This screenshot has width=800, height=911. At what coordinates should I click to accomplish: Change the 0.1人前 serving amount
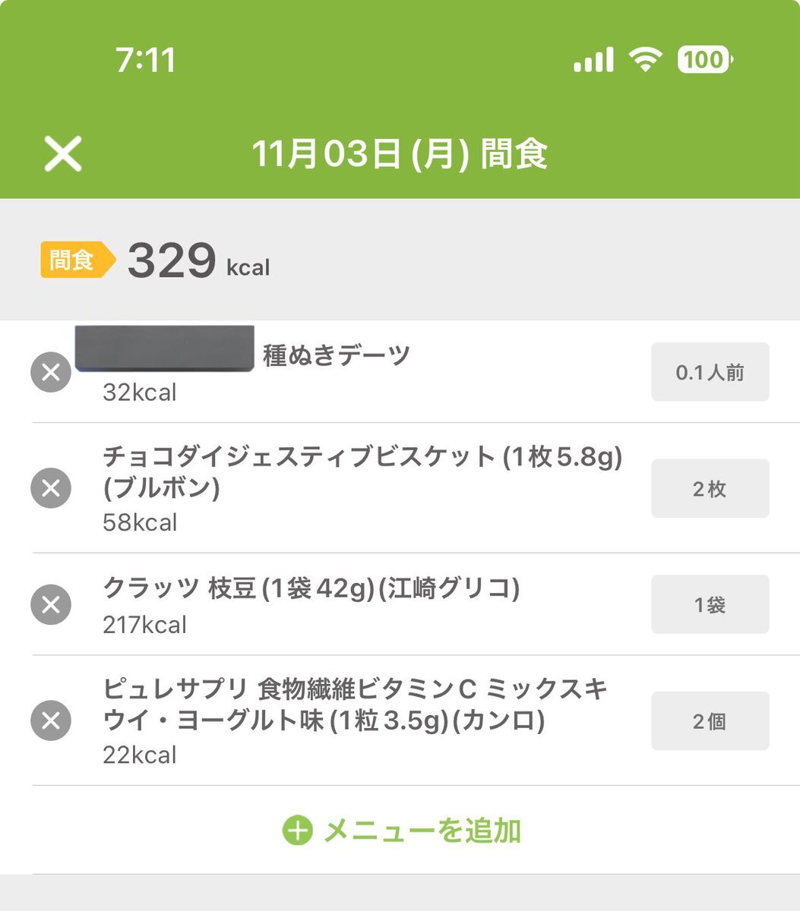pos(710,372)
